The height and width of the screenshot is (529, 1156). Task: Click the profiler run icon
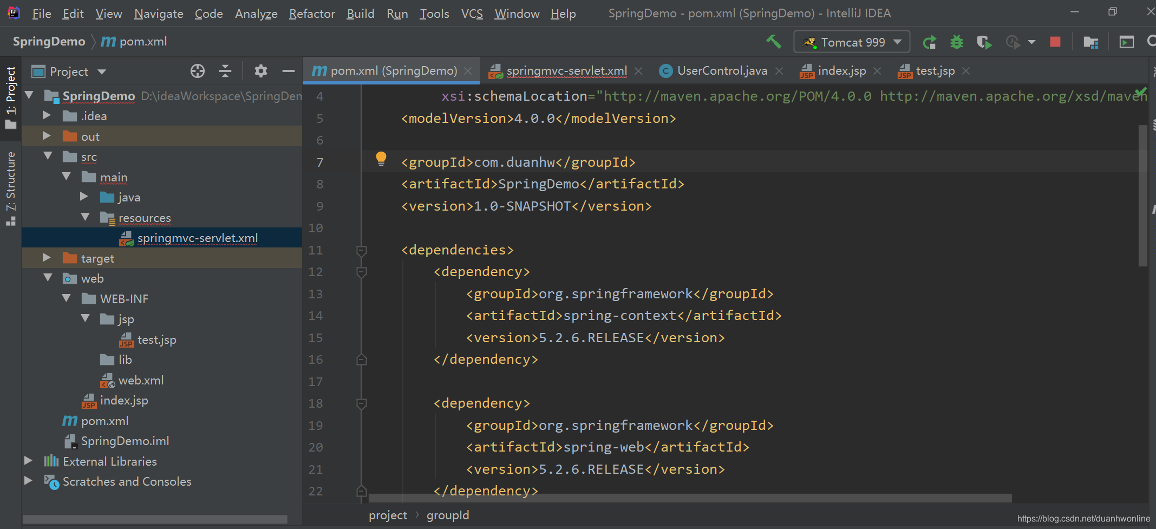click(x=1013, y=42)
